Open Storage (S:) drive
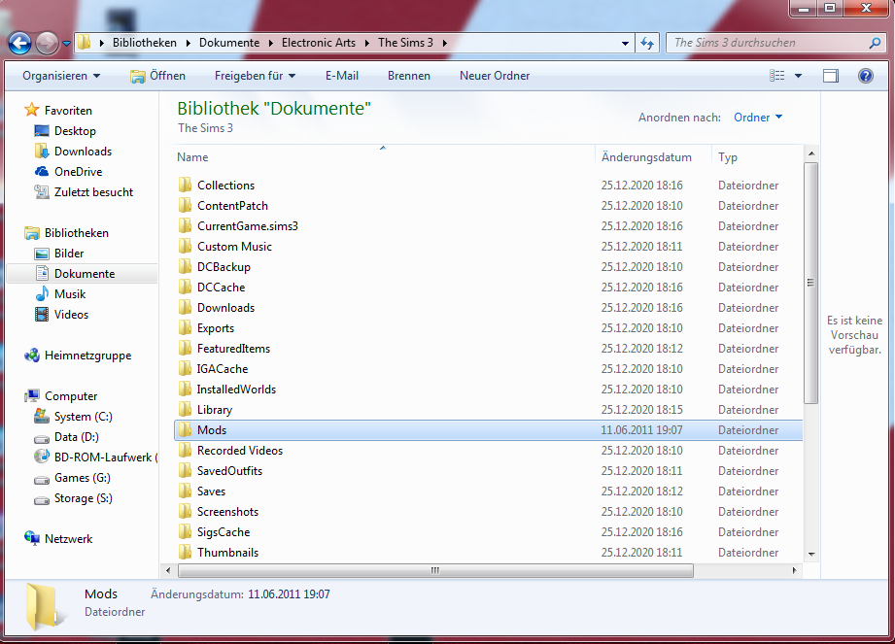This screenshot has height=644, width=895. pyautogui.click(x=83, y=498)
